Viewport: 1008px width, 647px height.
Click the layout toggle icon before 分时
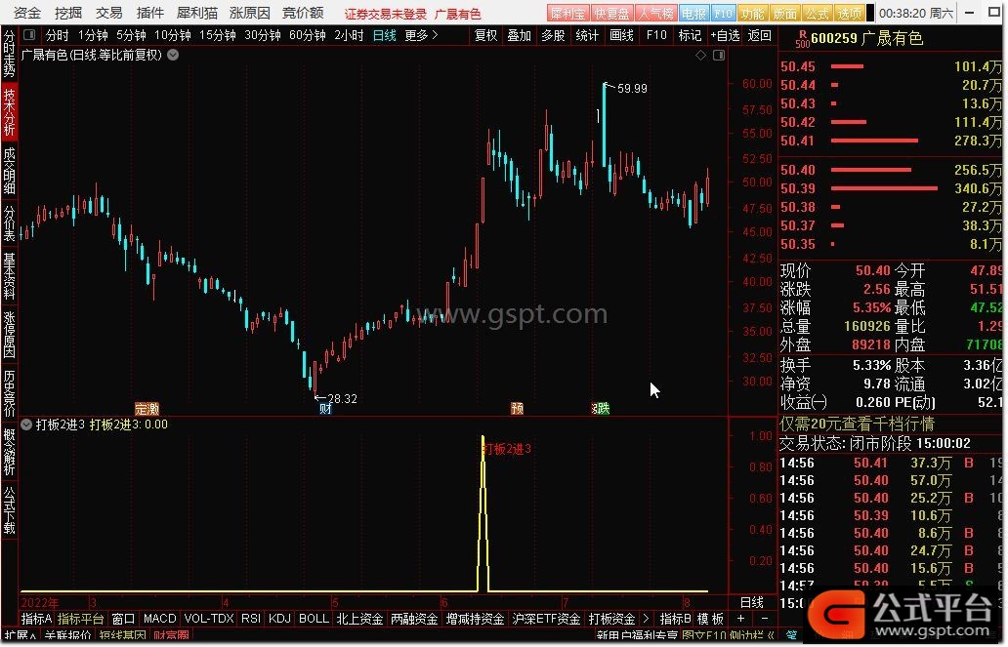pyautogui.click(x=29, y=35)
